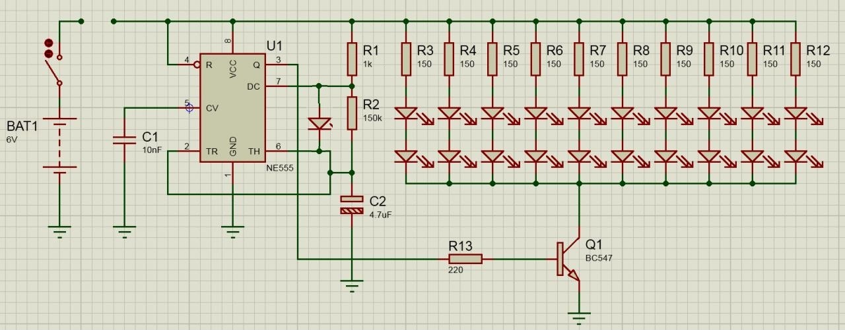The width and height of the screenshot is (845, 330).
Task: Select the diode between DC and TH pins
Action: coord(320,124)
